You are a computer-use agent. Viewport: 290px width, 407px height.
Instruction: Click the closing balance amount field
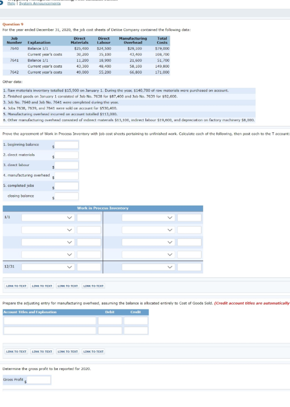coord(66,196)
